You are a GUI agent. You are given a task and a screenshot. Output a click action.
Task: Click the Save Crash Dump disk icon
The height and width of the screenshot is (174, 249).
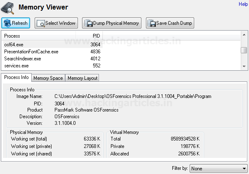pos(151,23)
